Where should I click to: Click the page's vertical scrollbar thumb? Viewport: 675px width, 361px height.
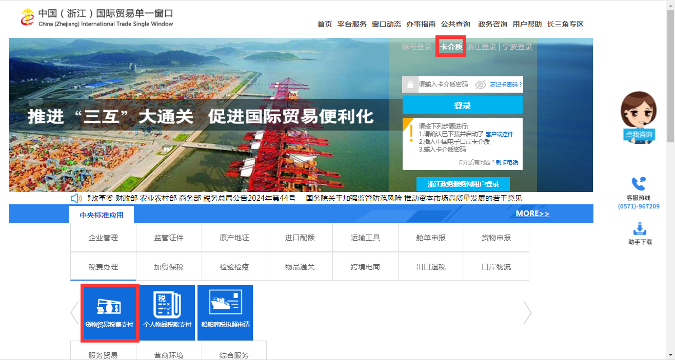[670, 76]
